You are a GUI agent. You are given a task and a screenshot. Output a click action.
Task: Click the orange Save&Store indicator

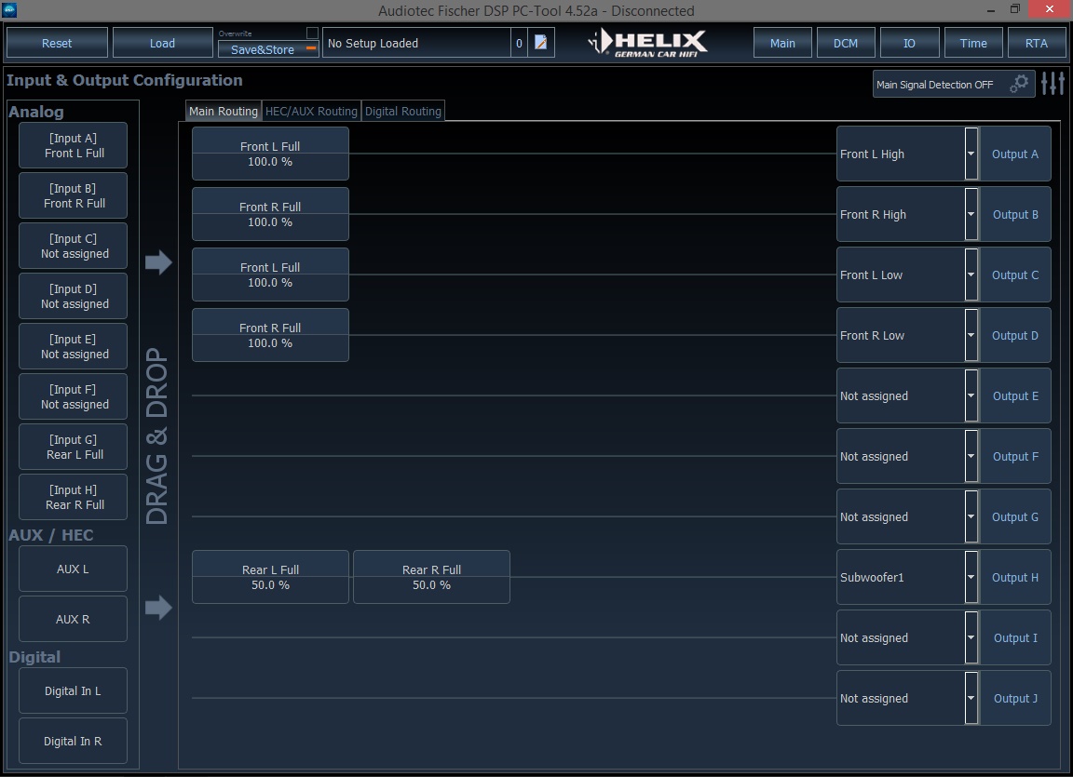pyautogui.click(x=311, y=48)
